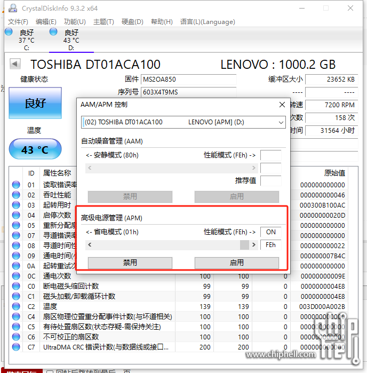Click the ID column header
367x373 pixels.
[31, 173]
